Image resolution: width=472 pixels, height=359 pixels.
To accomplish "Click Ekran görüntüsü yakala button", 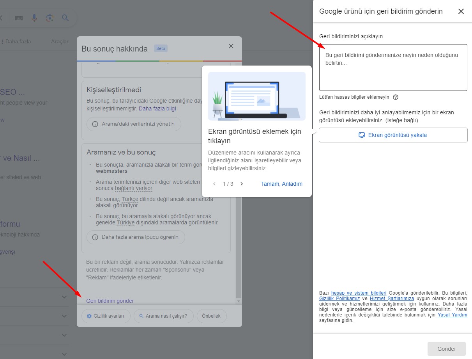I will tap(393, 135).
